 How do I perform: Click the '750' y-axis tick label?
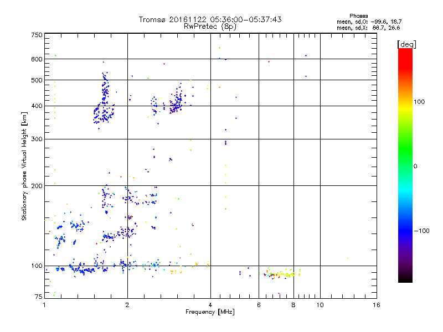coord(37,35)
